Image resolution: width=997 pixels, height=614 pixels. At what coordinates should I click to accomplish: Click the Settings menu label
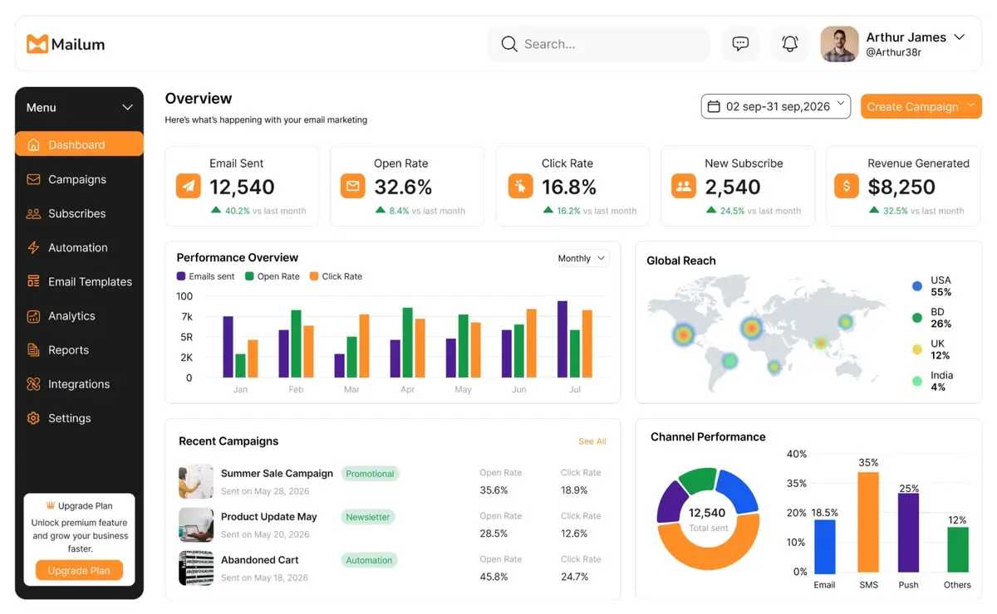pos(70,418)
